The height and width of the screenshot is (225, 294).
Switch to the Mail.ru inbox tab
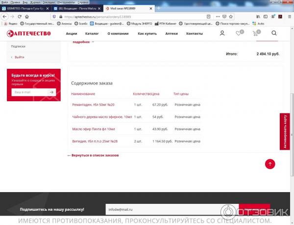(77, 8)
